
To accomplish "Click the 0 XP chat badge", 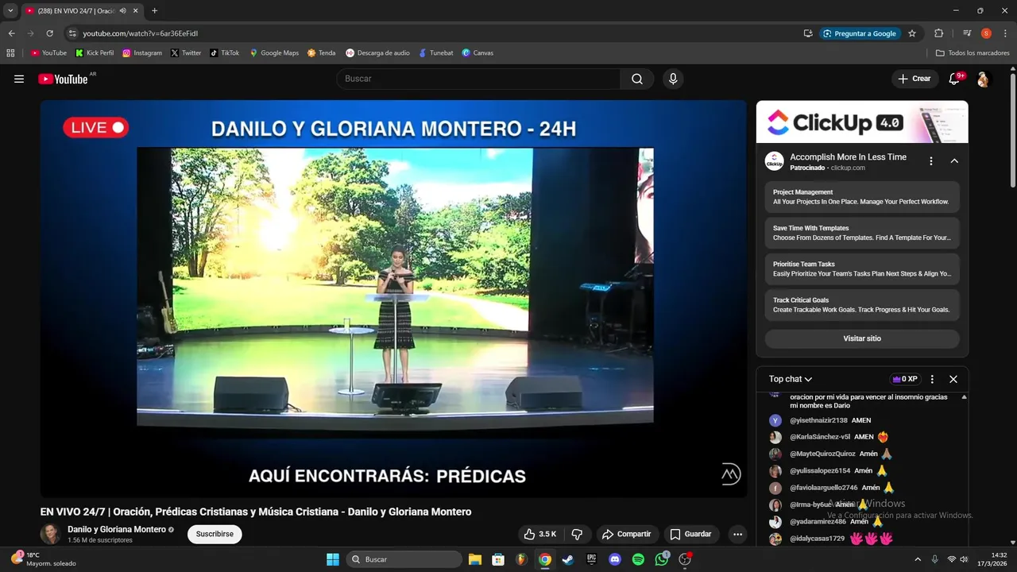I will pos(905,379).
